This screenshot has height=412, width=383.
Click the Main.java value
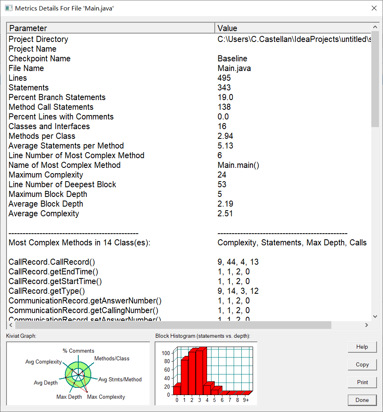click(x=234, y=68)
